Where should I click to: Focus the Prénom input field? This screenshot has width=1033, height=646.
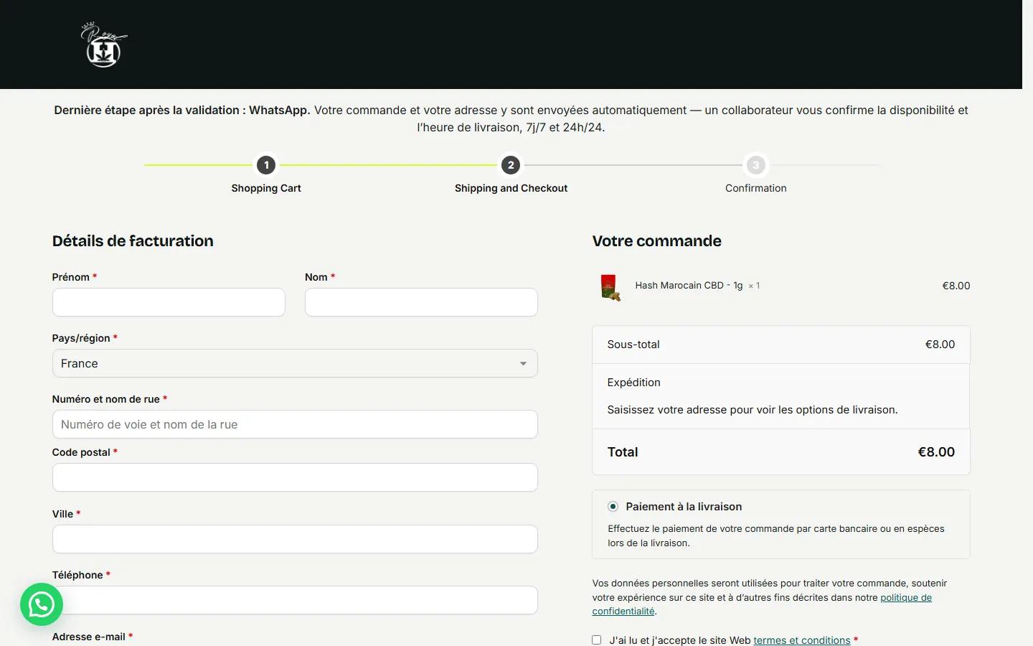(x=169, y=302)
